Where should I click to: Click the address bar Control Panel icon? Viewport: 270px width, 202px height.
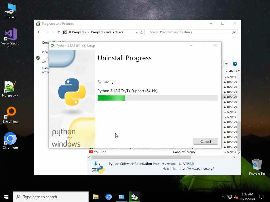click(65, 32)
